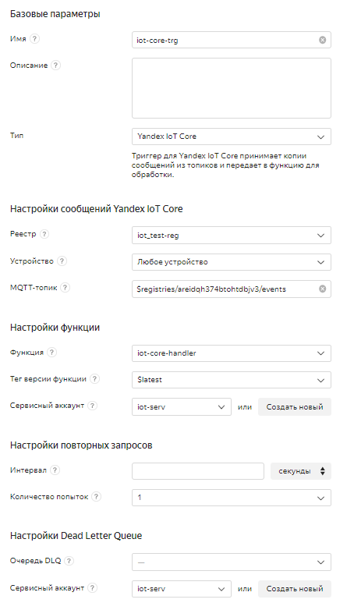Screen dimensions: 354x610
Task: Click help icon beside Количество попыток
Action: click(97, 497)
